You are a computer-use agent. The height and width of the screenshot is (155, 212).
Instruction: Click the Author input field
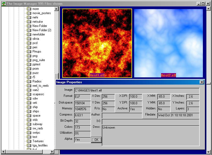tap(122, 115)
